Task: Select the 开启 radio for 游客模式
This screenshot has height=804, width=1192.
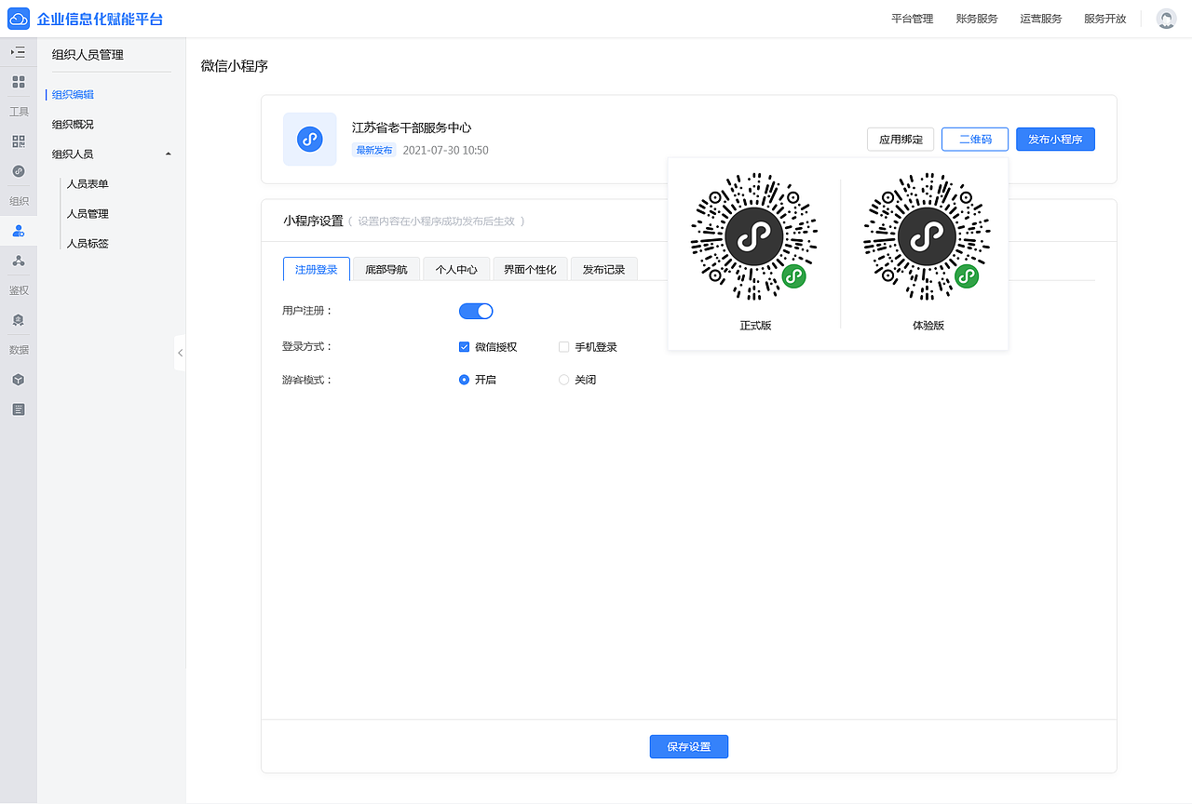Action: click(x=464, y=380)
